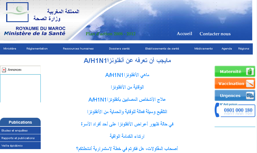Open the Veille épidémio link
The height and width of the screenshot is (153, 257).
coord(20,145)
